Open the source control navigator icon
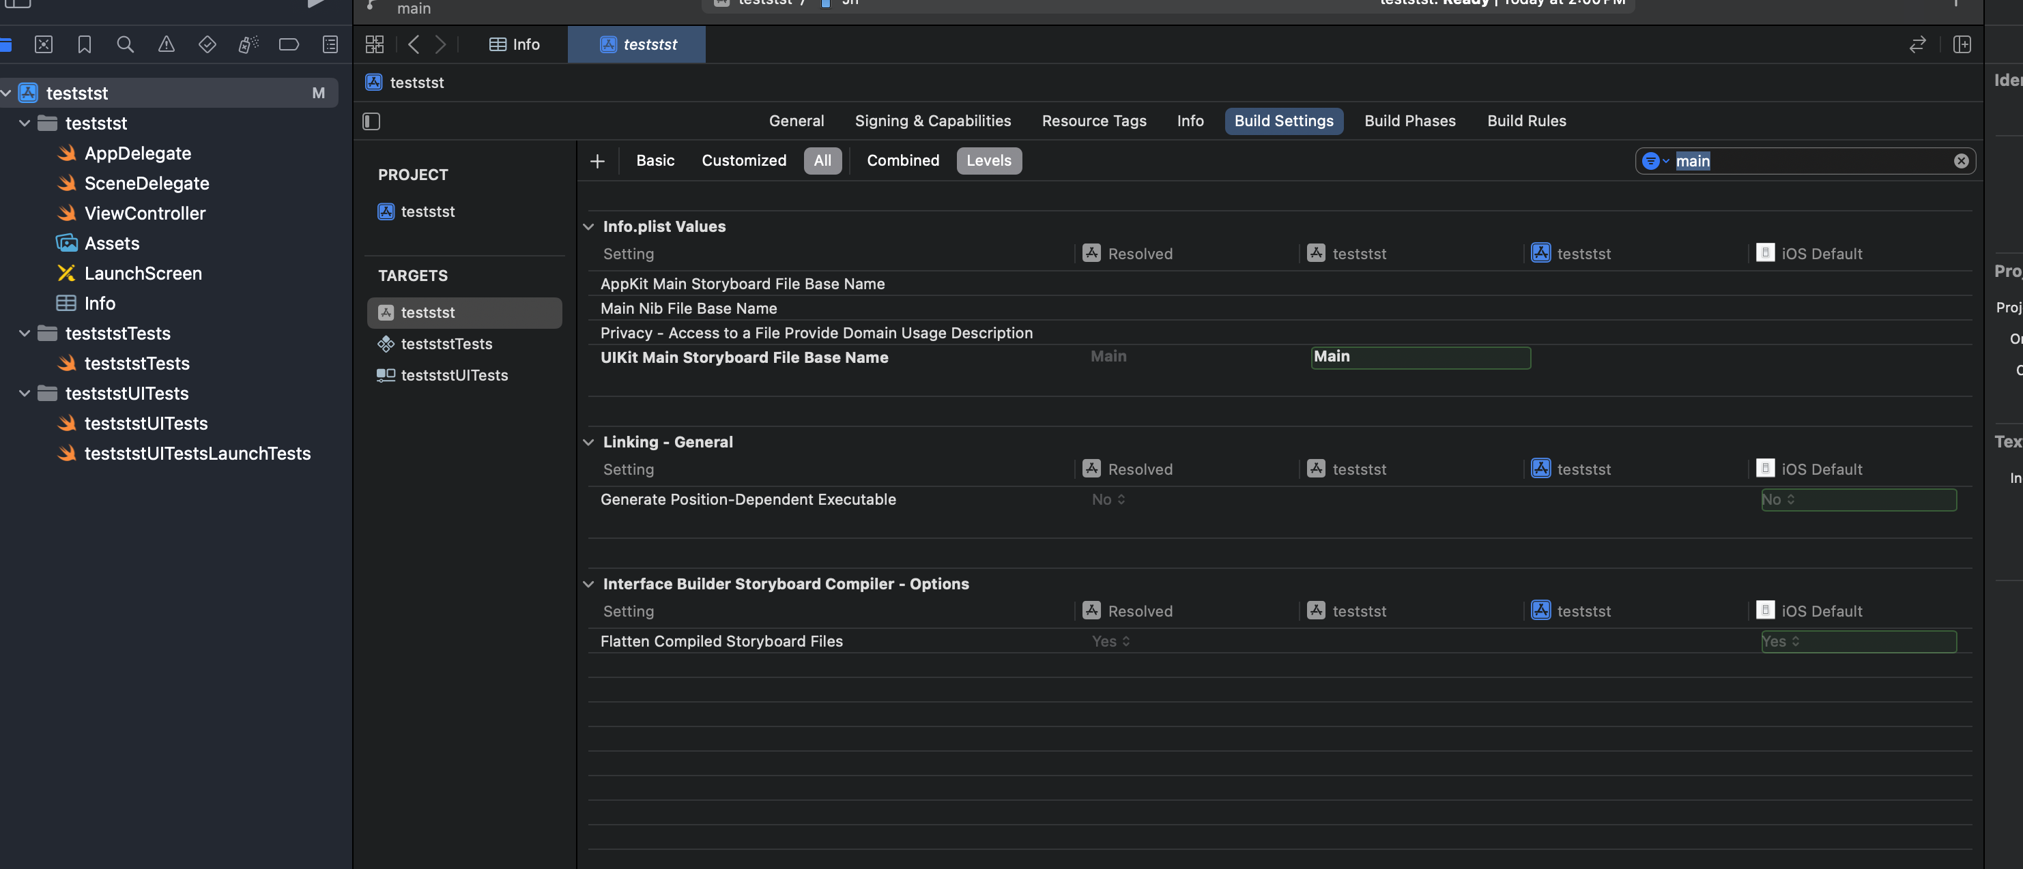Screen dimensions: 2023x869 (44, 44)
